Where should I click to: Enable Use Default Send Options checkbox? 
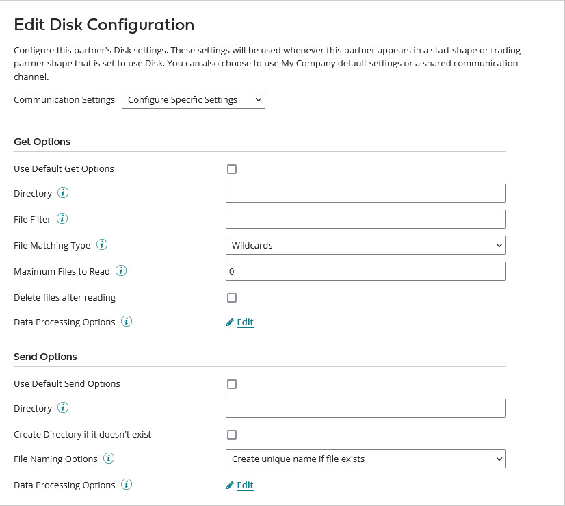click(232, 384)
